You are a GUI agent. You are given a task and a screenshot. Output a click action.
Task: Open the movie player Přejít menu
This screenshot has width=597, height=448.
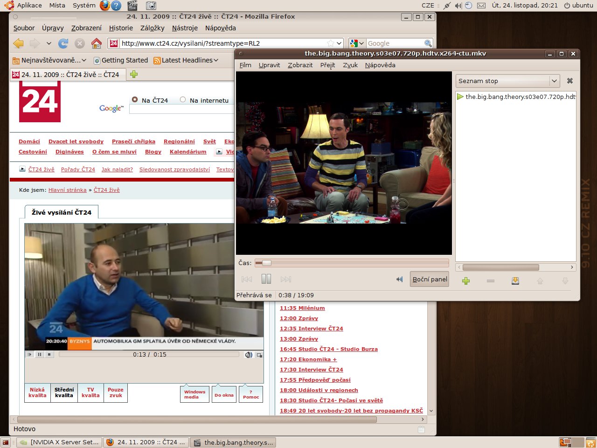click(327, 65)
